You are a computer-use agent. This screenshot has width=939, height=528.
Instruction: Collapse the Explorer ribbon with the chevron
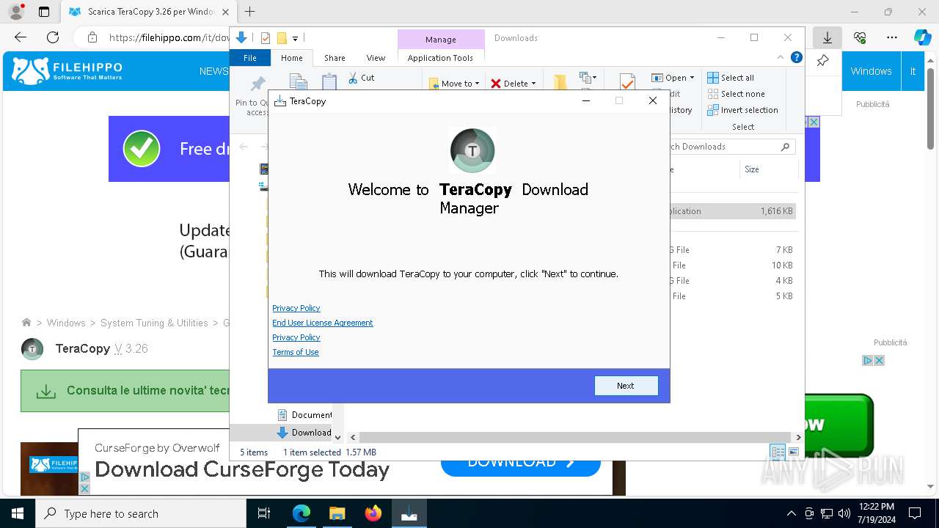(x=781, y=58)
